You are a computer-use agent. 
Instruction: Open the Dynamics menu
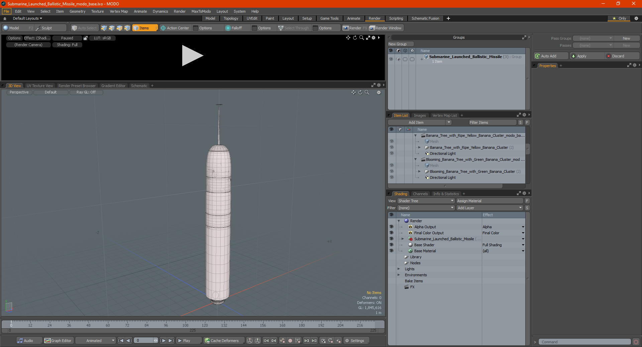(160, 11)
